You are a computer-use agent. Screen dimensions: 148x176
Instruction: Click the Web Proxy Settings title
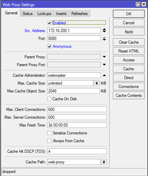18,5
